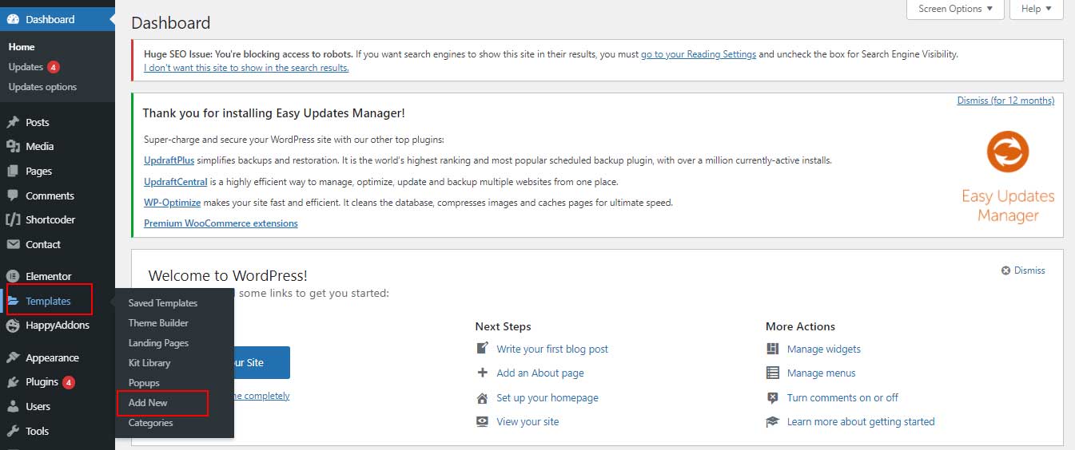
Task: Click the Easy Updates Manager orange logo
Action: pyautogui.click(x=1008, y=152)
